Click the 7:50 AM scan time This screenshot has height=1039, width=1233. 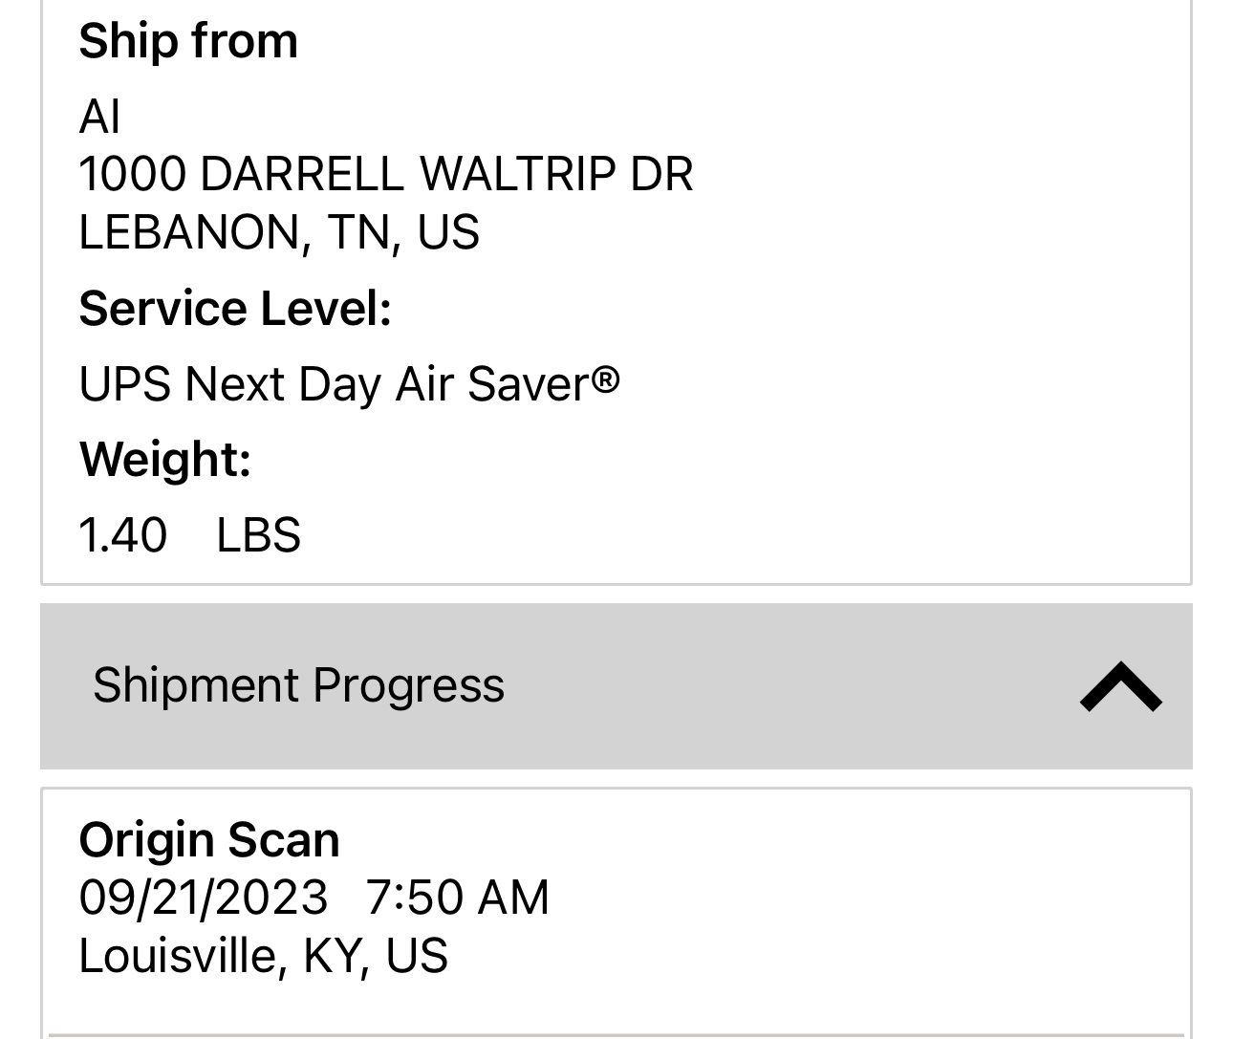pos(457,898)
